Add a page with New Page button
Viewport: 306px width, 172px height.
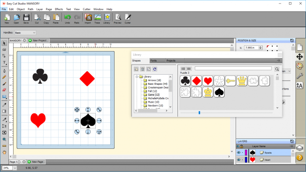click(36, 162)
